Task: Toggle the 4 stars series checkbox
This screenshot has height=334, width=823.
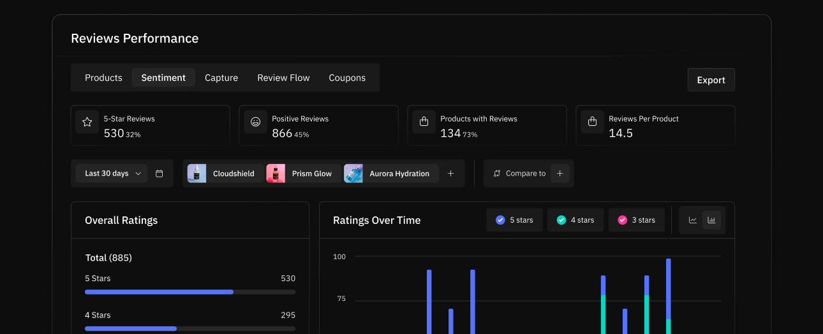Action: coord(561,220)
